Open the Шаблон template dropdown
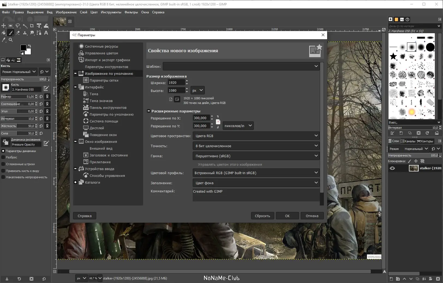Image resolution: width=443 pixels, height=283 pixels. click(x=241, y=66)
